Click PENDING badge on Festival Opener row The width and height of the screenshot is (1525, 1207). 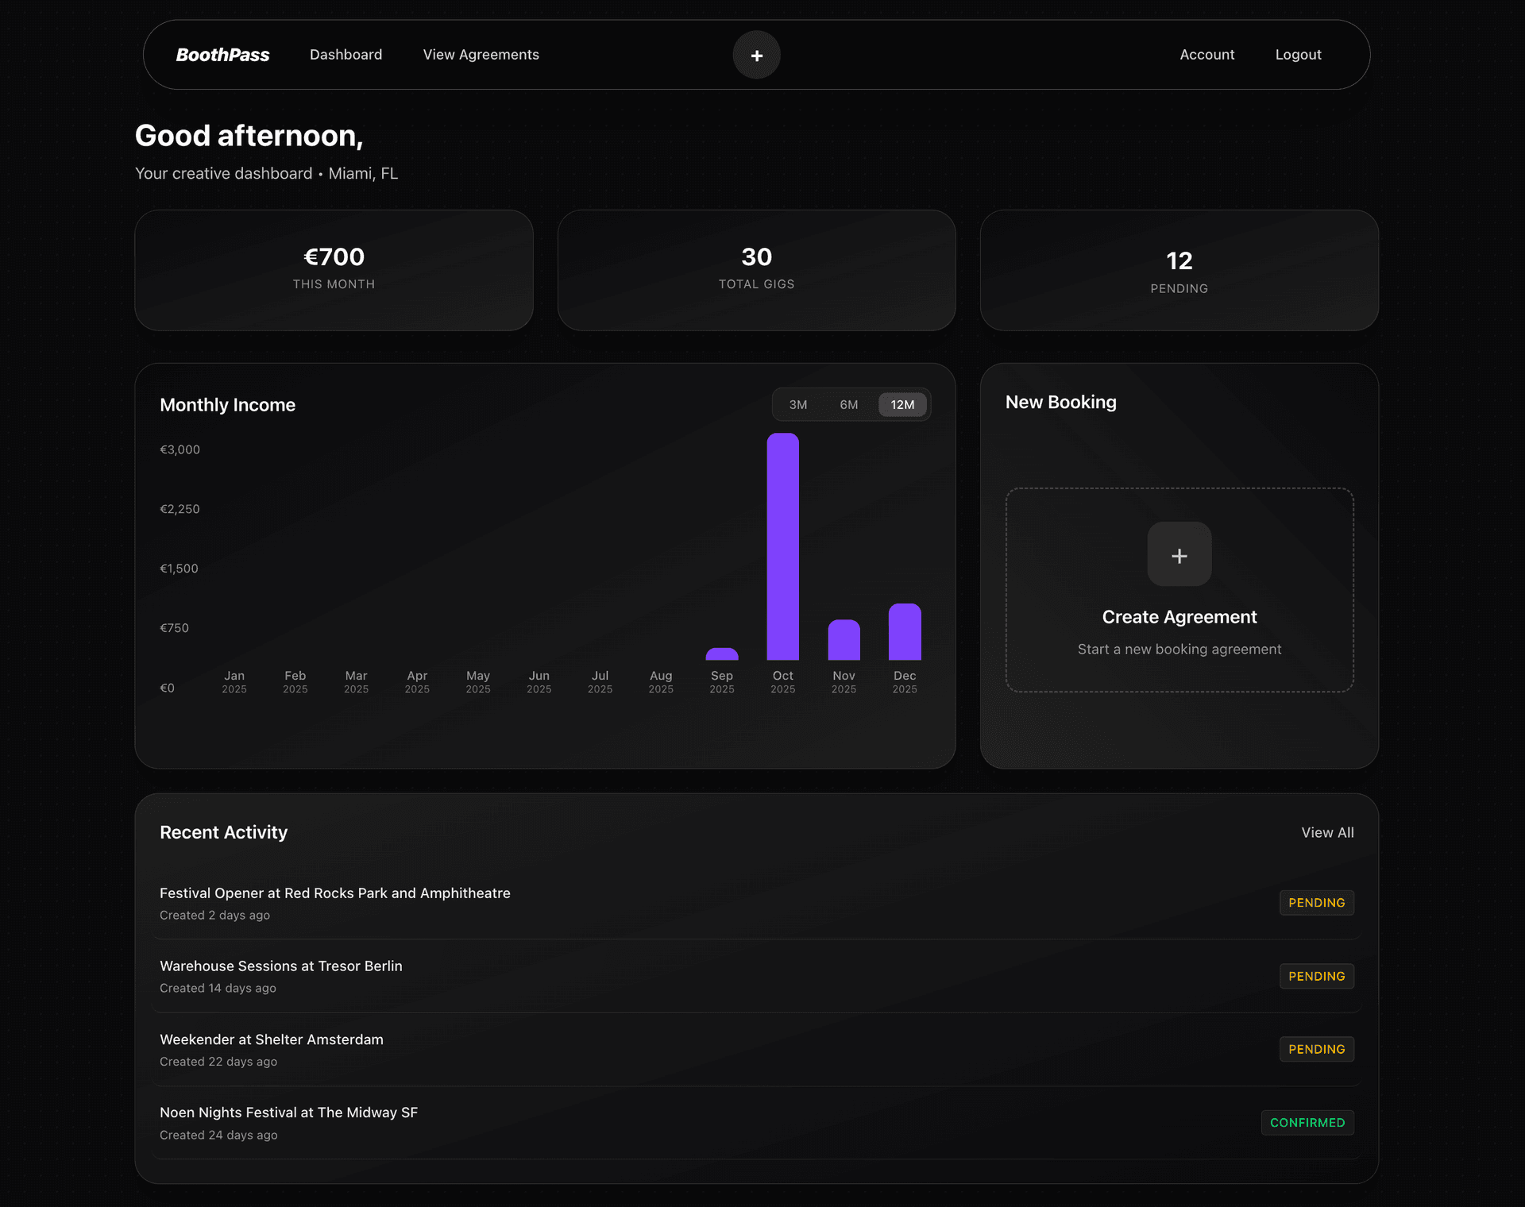pyautogui.click(x=1316, y=903)
